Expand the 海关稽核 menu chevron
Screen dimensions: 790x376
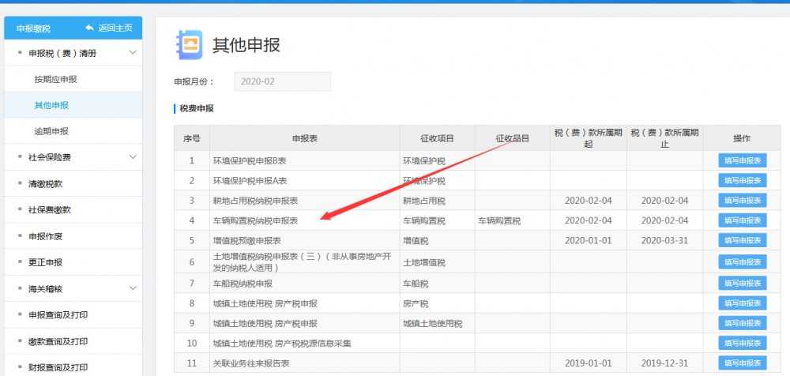[133, 288]
